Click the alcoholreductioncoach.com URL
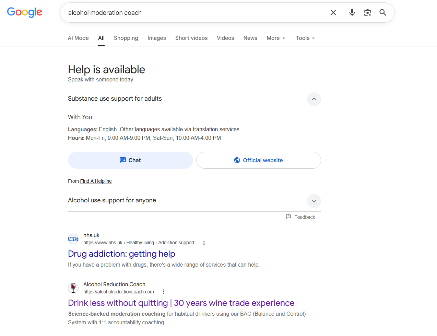Image resolution: width=437 pixels, height=336 pixels. (x=119, y=292)
